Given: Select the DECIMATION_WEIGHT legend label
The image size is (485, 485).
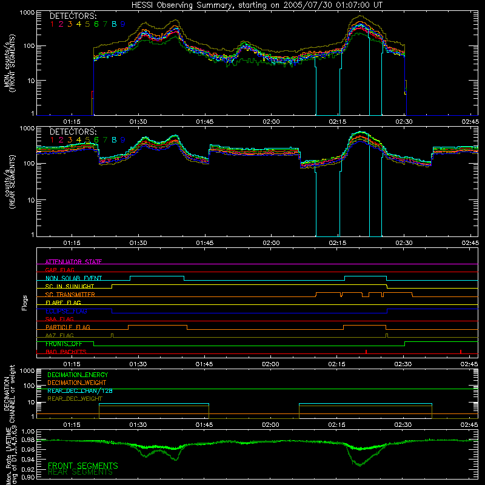Looking at the screenshot, I should tap(77, 383).
